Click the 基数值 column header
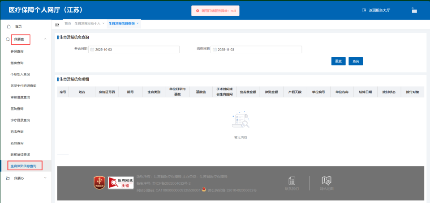Viewport: 430px width, 203px height. click(201, 92)
